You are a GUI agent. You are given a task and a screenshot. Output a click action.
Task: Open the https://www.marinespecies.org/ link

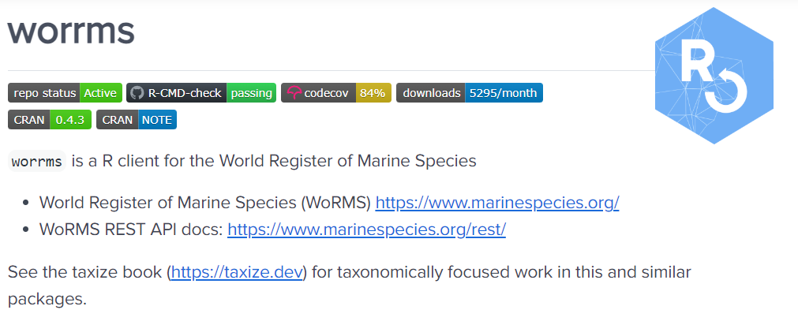[x=497, y=203]
